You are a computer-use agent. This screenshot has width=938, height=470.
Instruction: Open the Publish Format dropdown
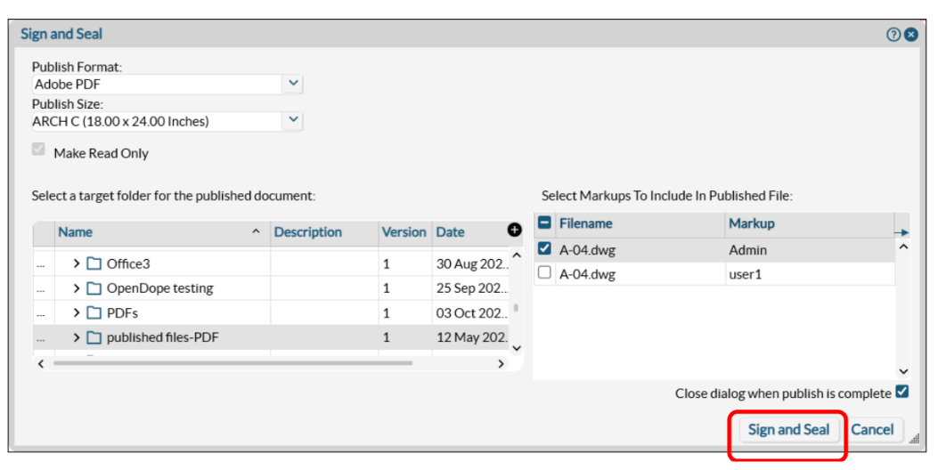pos(292,84)
